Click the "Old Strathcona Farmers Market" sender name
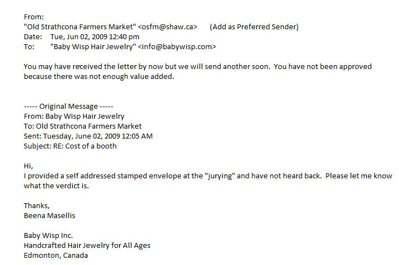The image size is (399, 265). click(x=79, y=26)
